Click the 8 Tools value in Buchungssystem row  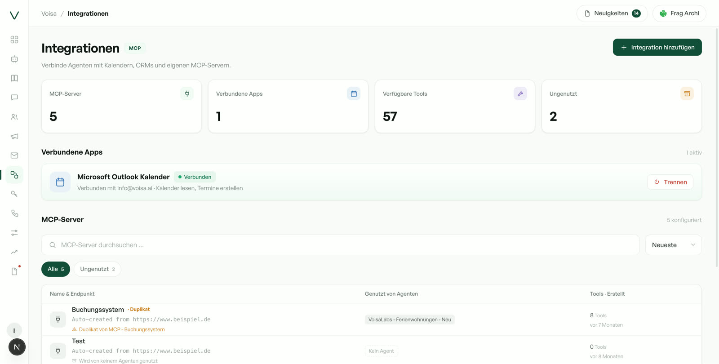(x=598, y=315)
